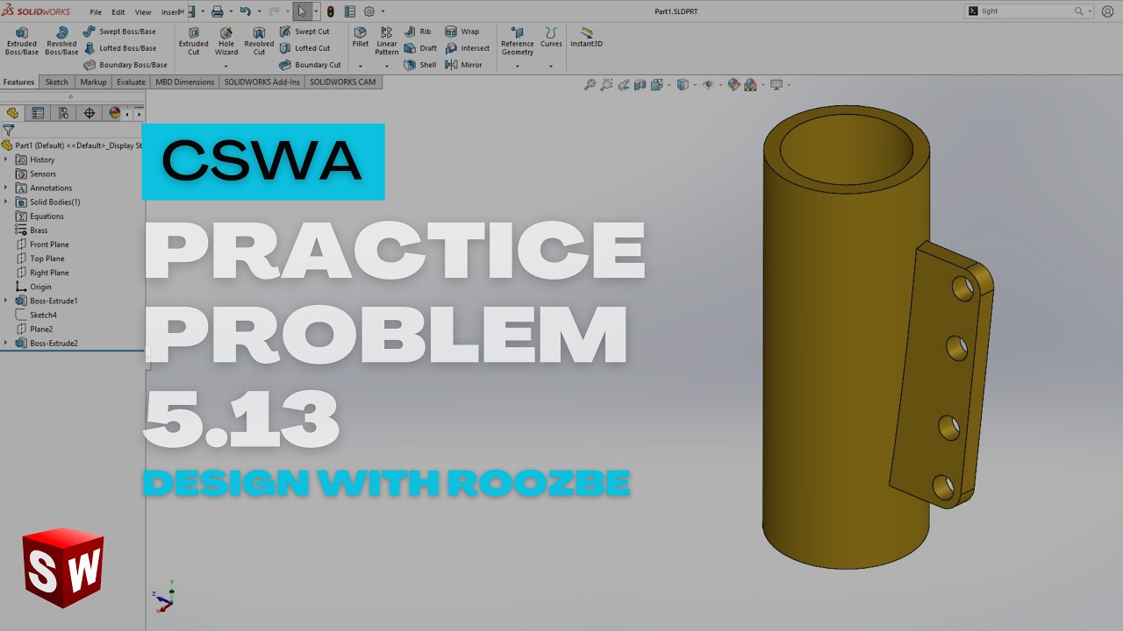This screenshot has width=1123, height=631.
Task: Open the Reference Geometry tool
Action: tap(518, 41)
